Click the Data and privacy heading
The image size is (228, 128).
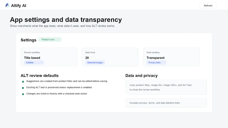pyautogui.click(x=141, y=76)
